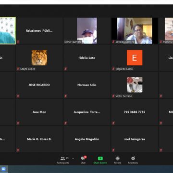
Task: Select the JOSE RICARDO participant tile
Action: pos(39,85)
